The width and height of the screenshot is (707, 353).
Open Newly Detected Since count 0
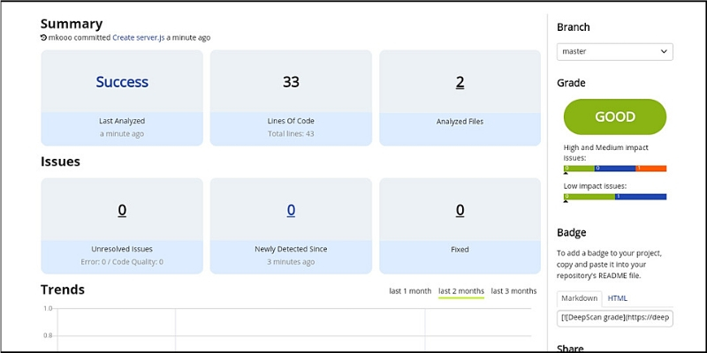coord(291,210)
